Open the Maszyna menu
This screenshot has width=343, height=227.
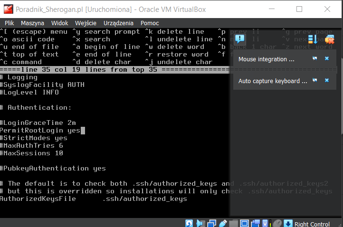[33, 23]
